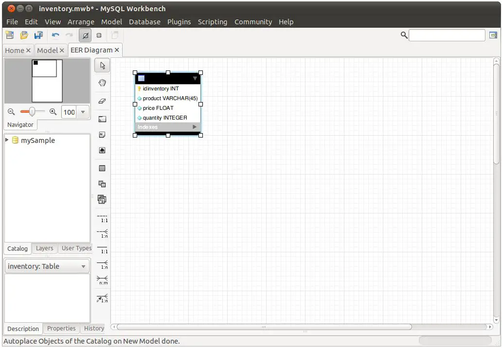This screenshot has width=502, height=348.
Task: Expand the mySample schema tree
Action: [x=7, y=140]
